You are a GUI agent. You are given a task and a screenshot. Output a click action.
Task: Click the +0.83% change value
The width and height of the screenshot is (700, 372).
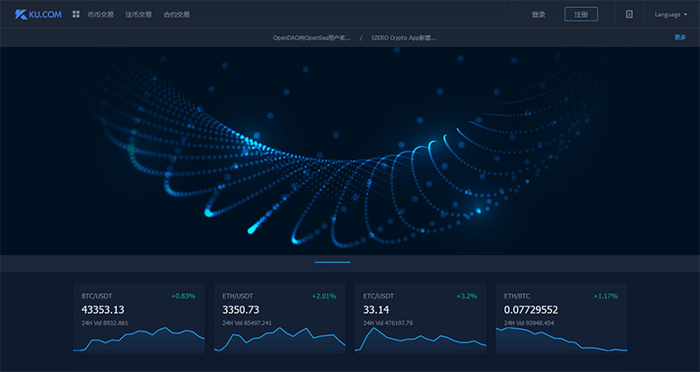tap(183, 296)
